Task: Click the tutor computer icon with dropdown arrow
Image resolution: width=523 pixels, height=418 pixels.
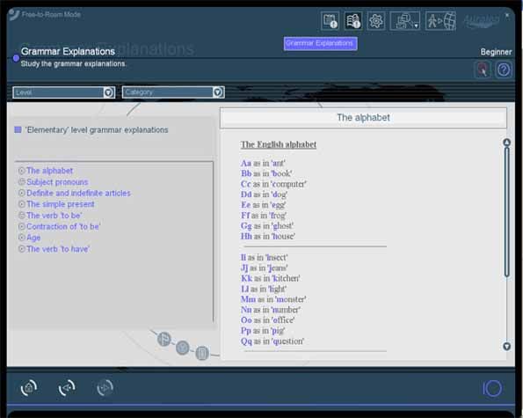Action: (x=405, y=21)
